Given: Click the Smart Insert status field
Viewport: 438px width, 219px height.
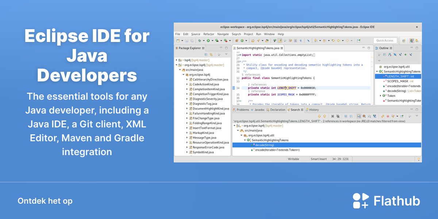Looking at the screenshot, I should click(x=319, y=159).
